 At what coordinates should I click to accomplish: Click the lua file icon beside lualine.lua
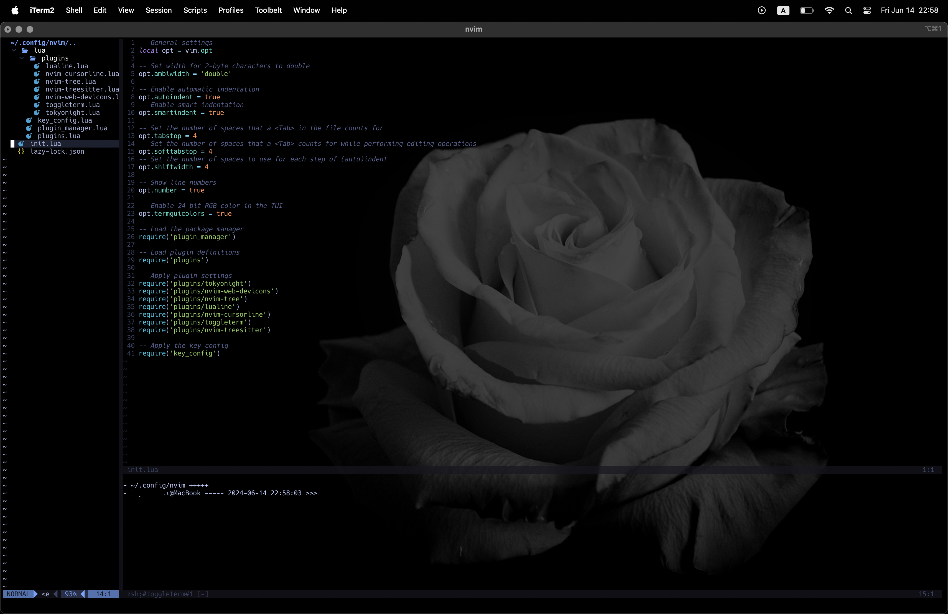(37, 66)
